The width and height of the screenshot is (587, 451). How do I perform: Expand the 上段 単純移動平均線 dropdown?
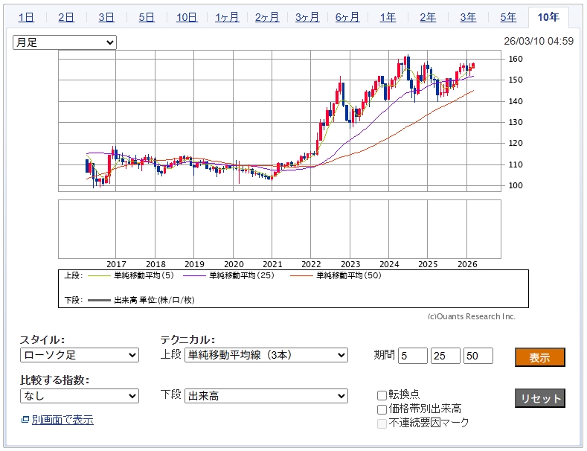[266, 356]
